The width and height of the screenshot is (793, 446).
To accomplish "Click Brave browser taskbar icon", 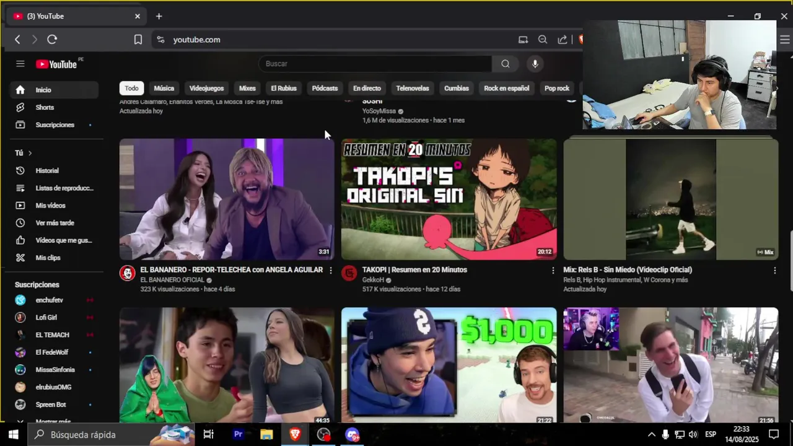I will coord(295,434).
